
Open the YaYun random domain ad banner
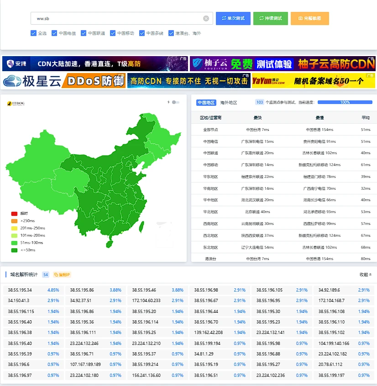click(x=313, y=81)
